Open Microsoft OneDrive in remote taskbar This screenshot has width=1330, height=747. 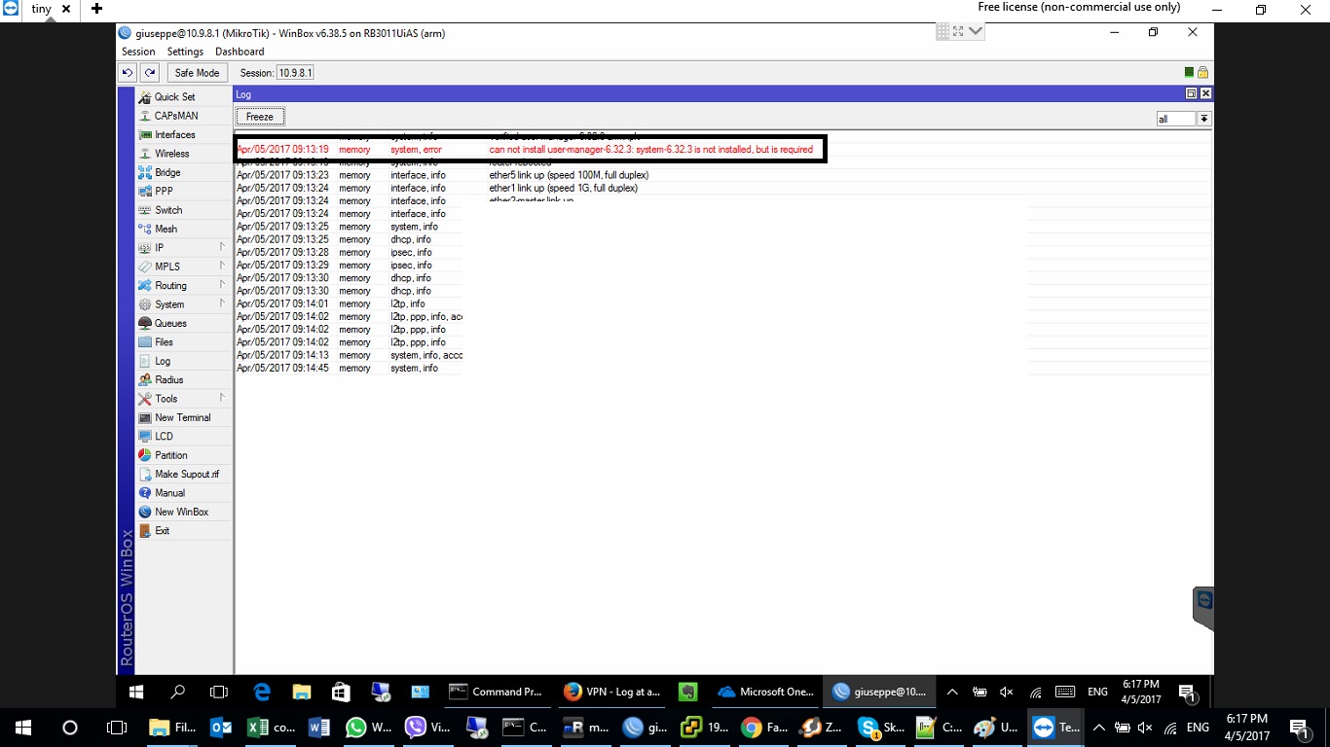(765, 692)
